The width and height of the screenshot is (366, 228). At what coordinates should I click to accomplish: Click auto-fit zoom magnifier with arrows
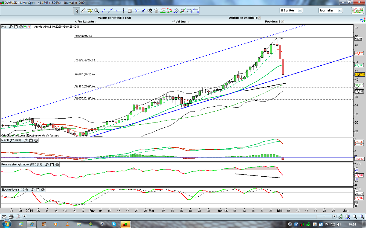(x=348, y=216)
